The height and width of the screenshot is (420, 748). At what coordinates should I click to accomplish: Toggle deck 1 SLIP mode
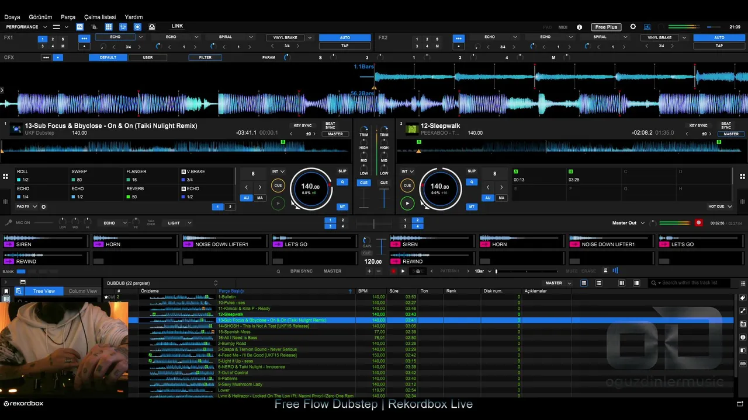point(342,171)
